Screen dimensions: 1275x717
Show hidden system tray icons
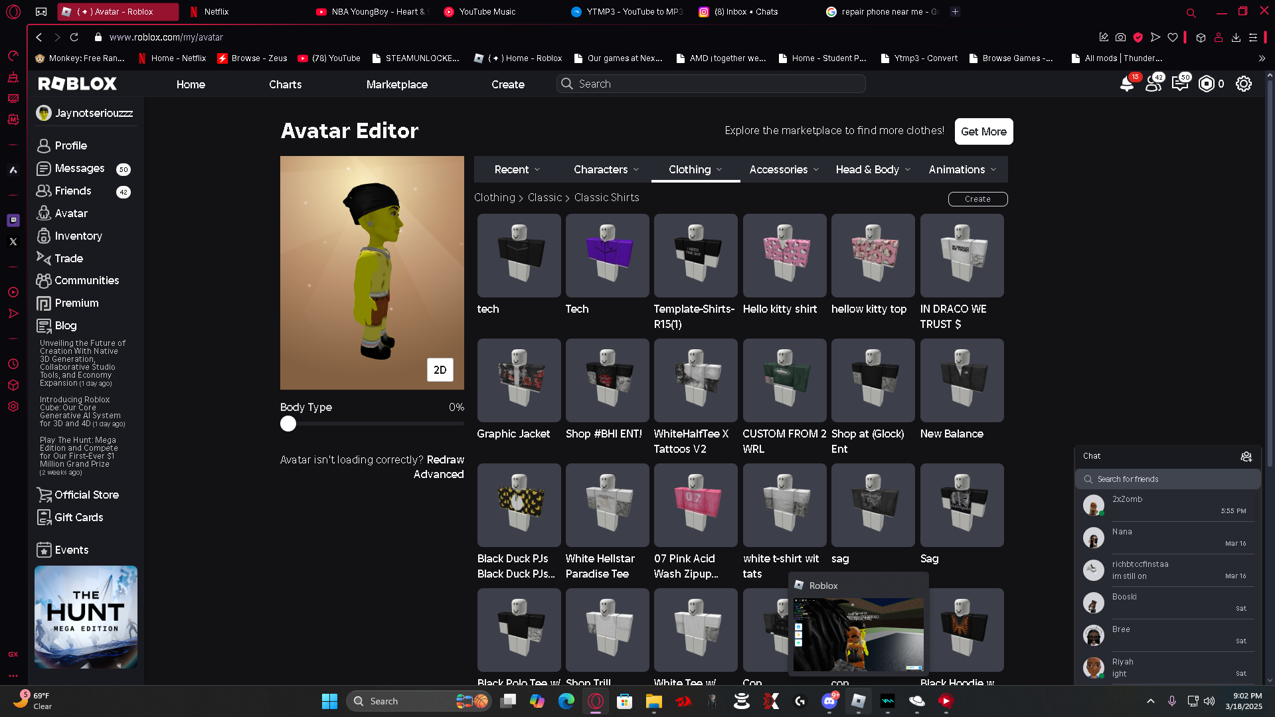pos(1151,701)
